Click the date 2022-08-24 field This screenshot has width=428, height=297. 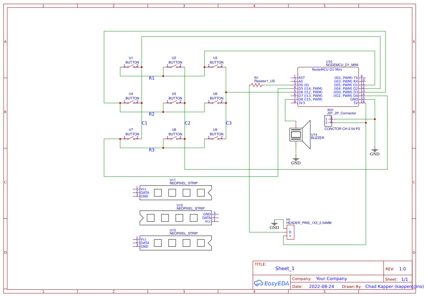point(321,287)
